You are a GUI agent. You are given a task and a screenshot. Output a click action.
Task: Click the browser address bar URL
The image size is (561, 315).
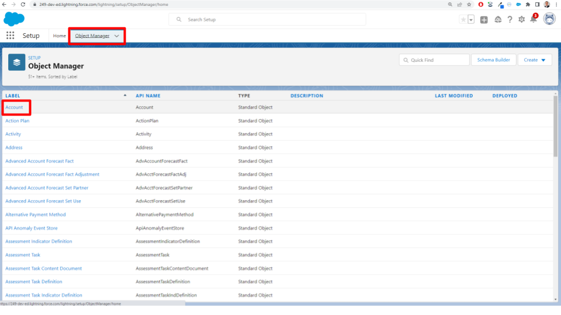coord(104,4)
